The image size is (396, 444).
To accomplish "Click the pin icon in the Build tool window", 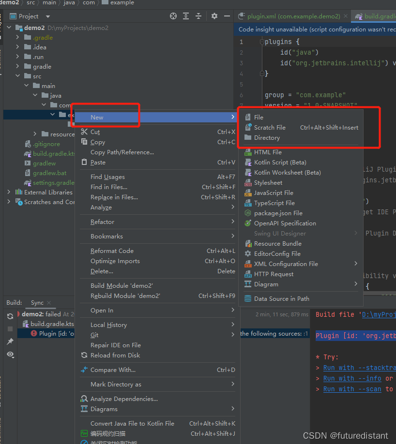I will 10,341.
